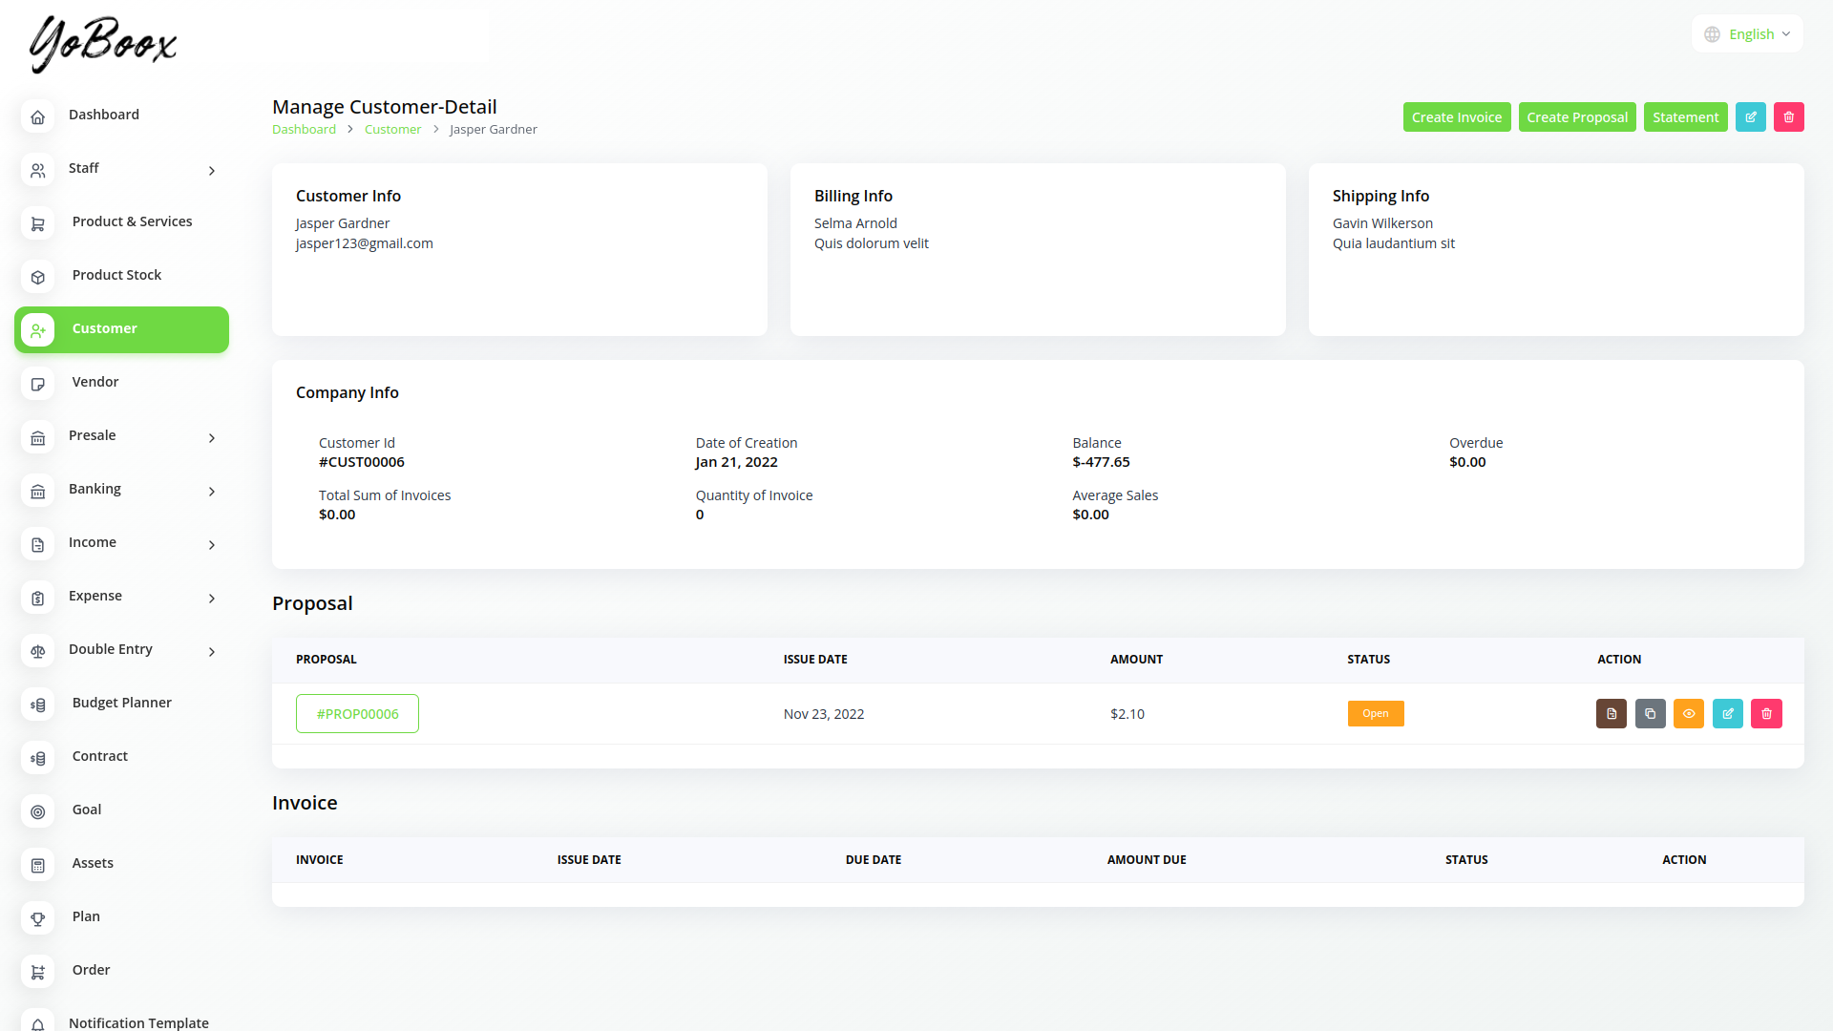Screen dimensions: 1833x1031
Task: Open the #PROP00006 proposal link
Action: coord(357,714)
